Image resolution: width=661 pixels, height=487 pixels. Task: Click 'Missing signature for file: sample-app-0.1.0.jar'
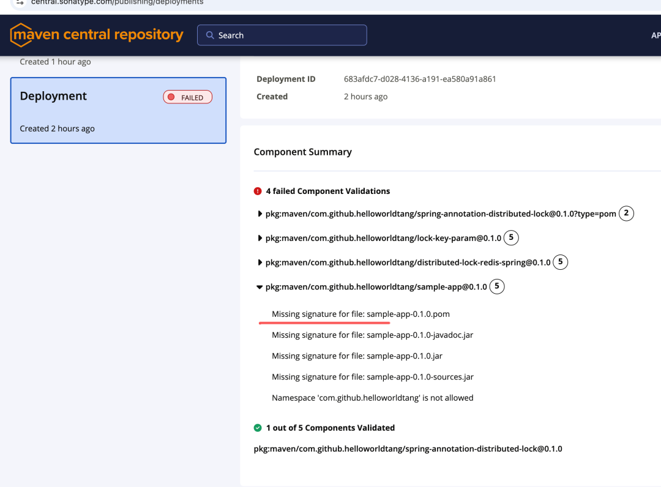coord(357,356)
